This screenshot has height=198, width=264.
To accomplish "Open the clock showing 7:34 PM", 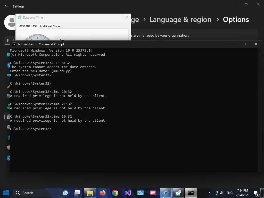I will point(242,193).
